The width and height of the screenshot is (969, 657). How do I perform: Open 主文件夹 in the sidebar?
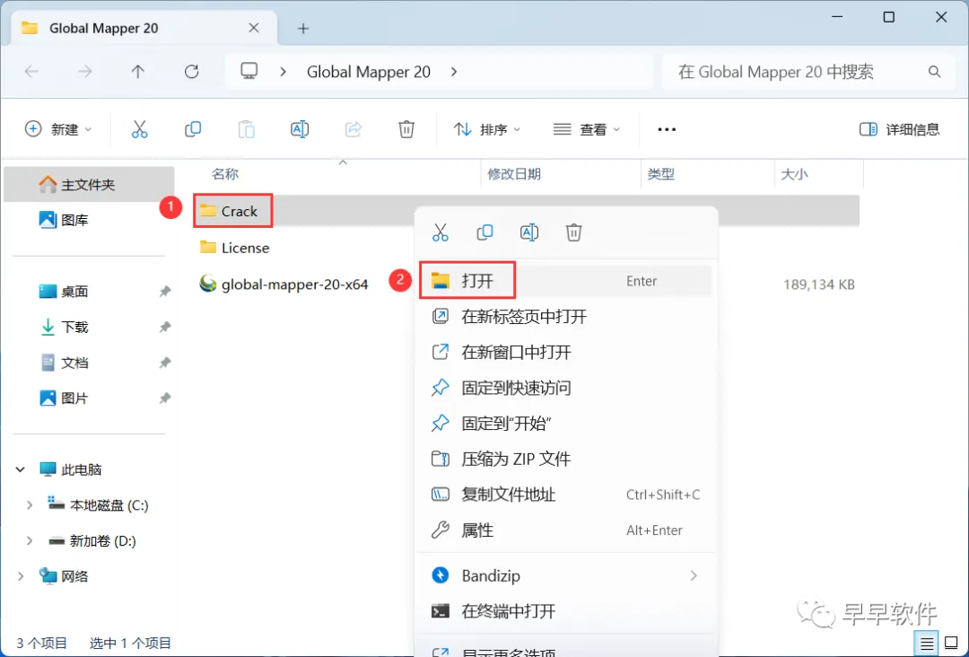tap(89, 184)
